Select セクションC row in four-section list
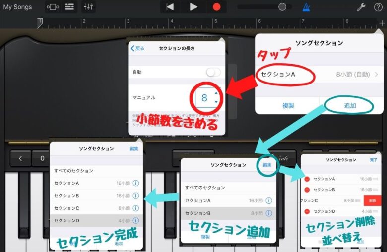The width and height of the screenshot is (387, 252). 96,208
